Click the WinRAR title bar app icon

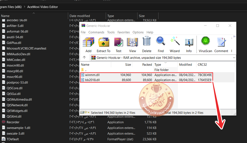coord(83,26)
